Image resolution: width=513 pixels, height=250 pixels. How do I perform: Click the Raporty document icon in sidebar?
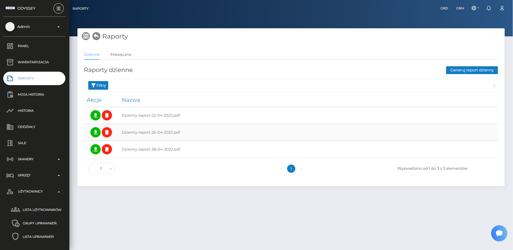[x=10, y=78]
